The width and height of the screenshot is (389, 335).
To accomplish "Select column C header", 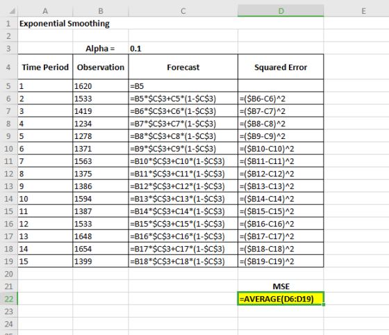I will pyautogui.click(x=183, y=11).
